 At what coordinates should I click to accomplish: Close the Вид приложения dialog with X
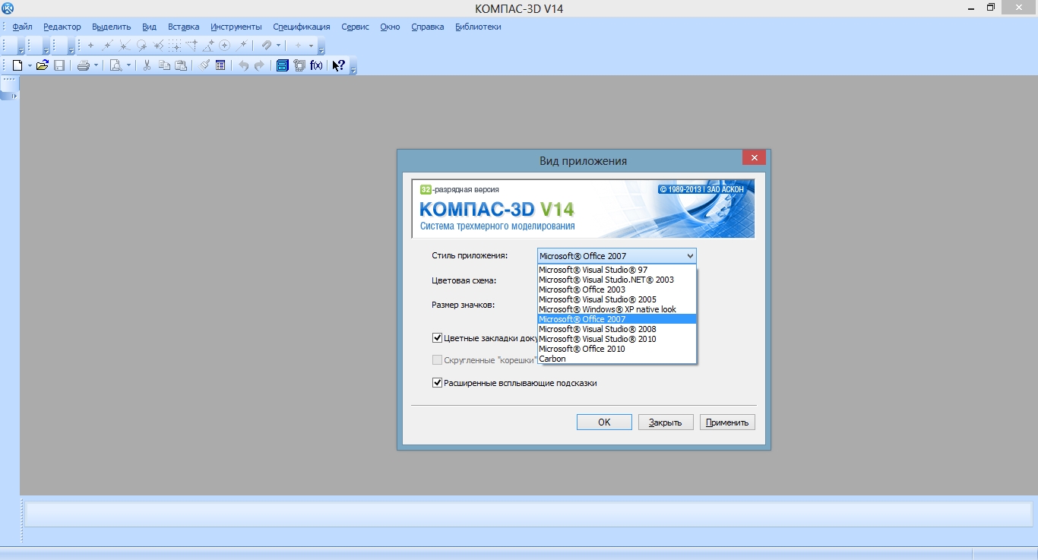754,157
